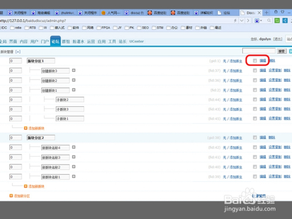Click the browser address bar search magnifier icon
Image resolution: width=292 pixels, height=219 pixels.
point(269,20)
